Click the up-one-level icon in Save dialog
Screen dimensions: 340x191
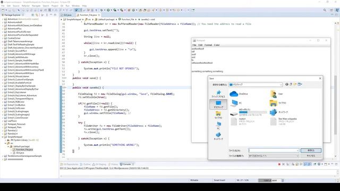pos(291,84)
